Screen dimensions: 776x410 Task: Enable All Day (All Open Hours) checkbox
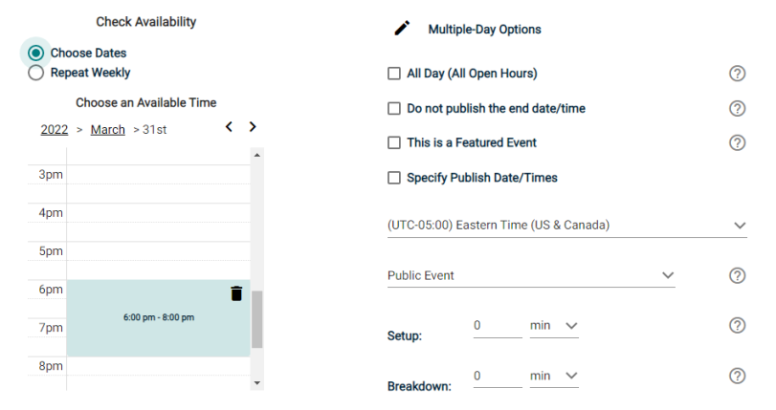394,74
